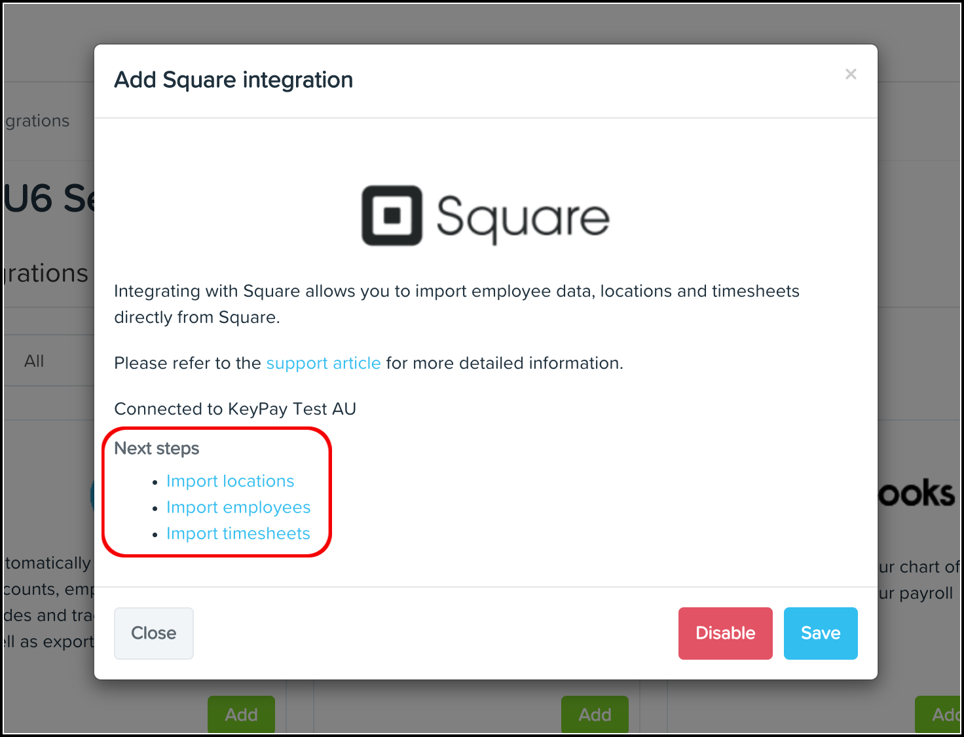Click Import employees link

click(x=238, y=508)
